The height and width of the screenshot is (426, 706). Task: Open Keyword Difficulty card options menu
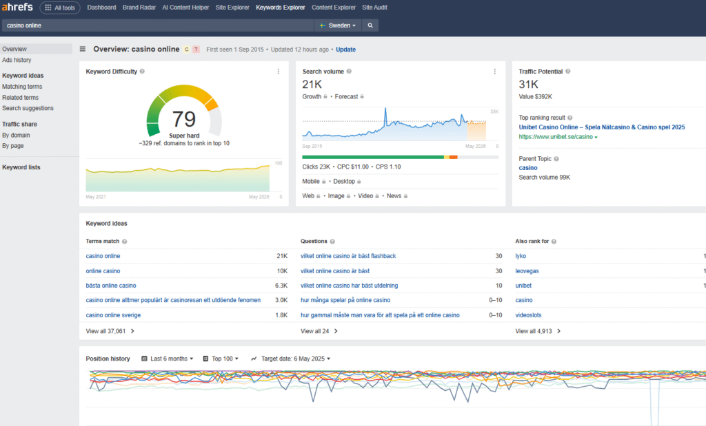[279, 72]
